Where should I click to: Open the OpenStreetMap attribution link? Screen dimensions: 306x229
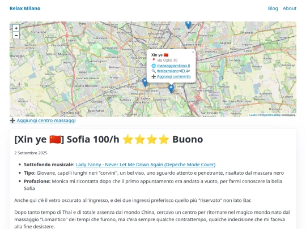tap(271, 115)
